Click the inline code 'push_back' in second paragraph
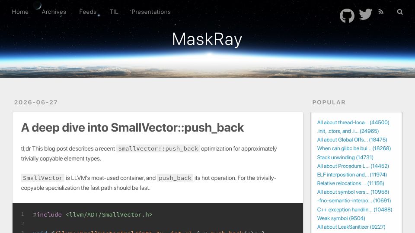 (x=175, y=178)
